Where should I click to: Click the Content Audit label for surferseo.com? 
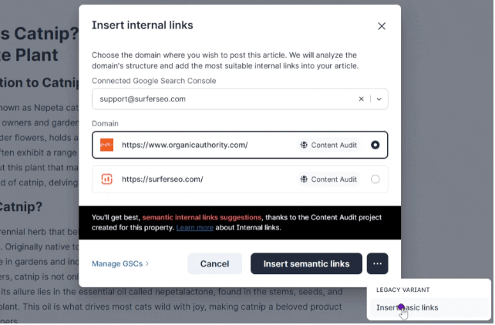[x=334, y=179]
